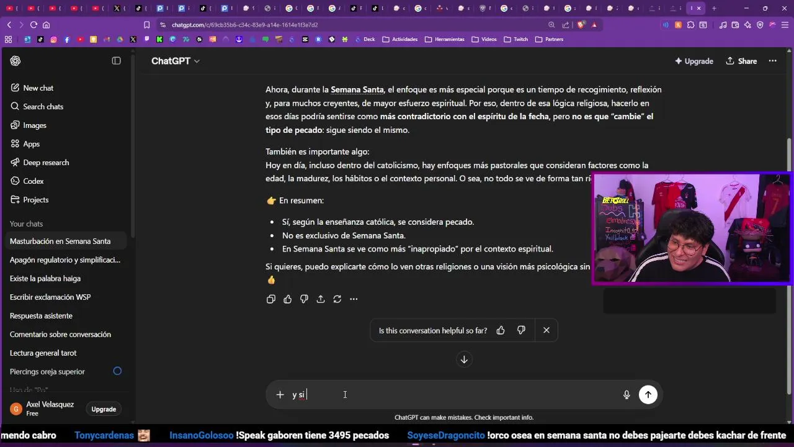This screenshot has height=447, width=794.
Task: Open the Axel Velasquez account menu
Action: pyautogui.click(x=43, y=409)
